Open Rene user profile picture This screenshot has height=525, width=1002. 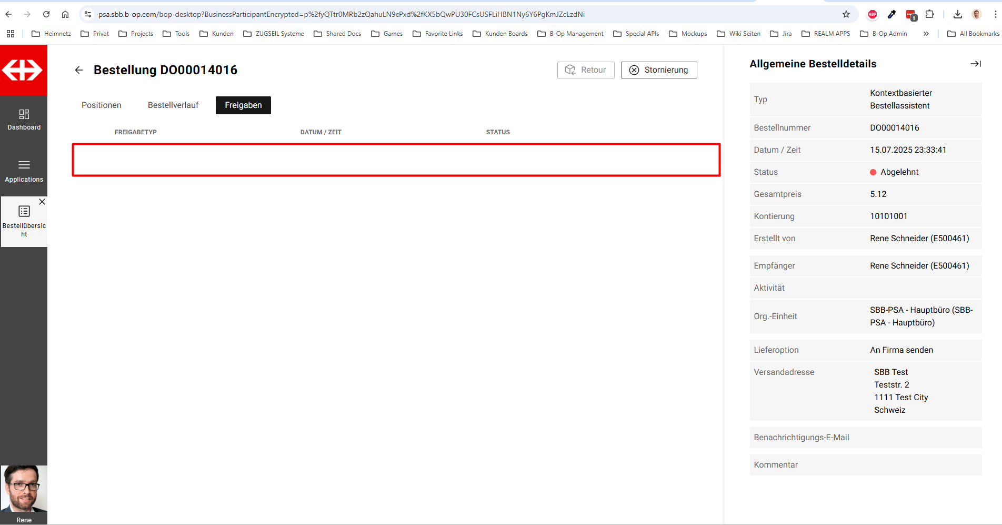click(24, 489)
